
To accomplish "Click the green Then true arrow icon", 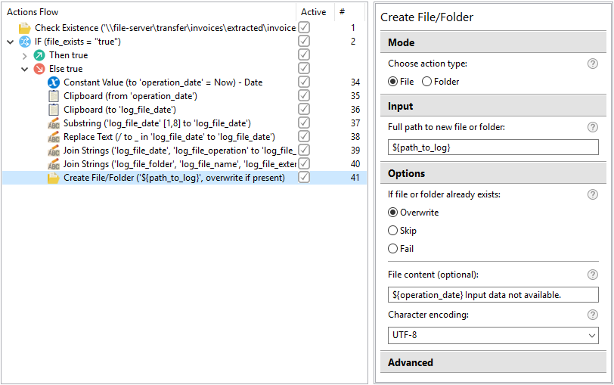I will (x=39, y=55).
